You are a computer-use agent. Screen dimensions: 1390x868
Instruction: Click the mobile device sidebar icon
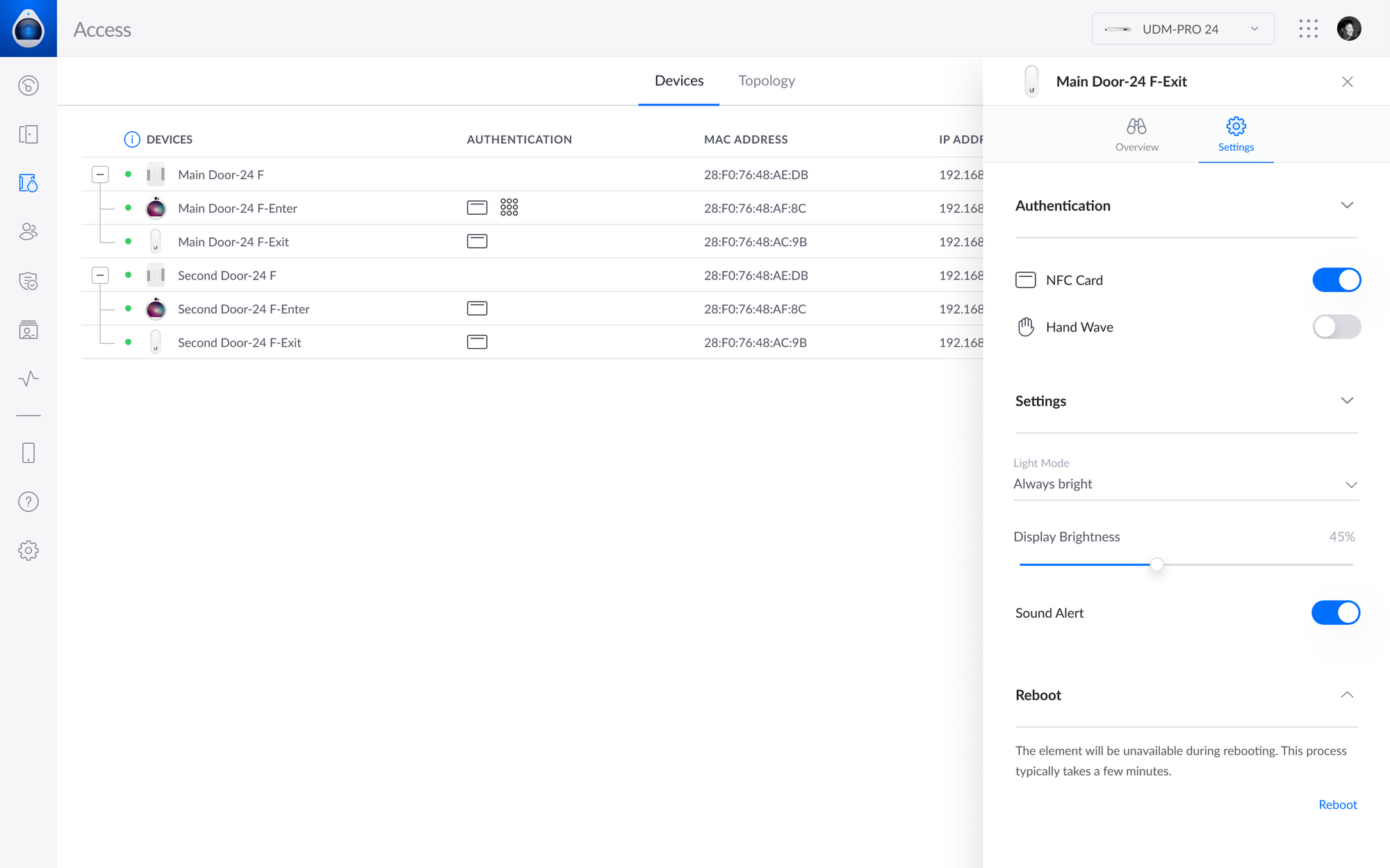[x=28, y=453]
